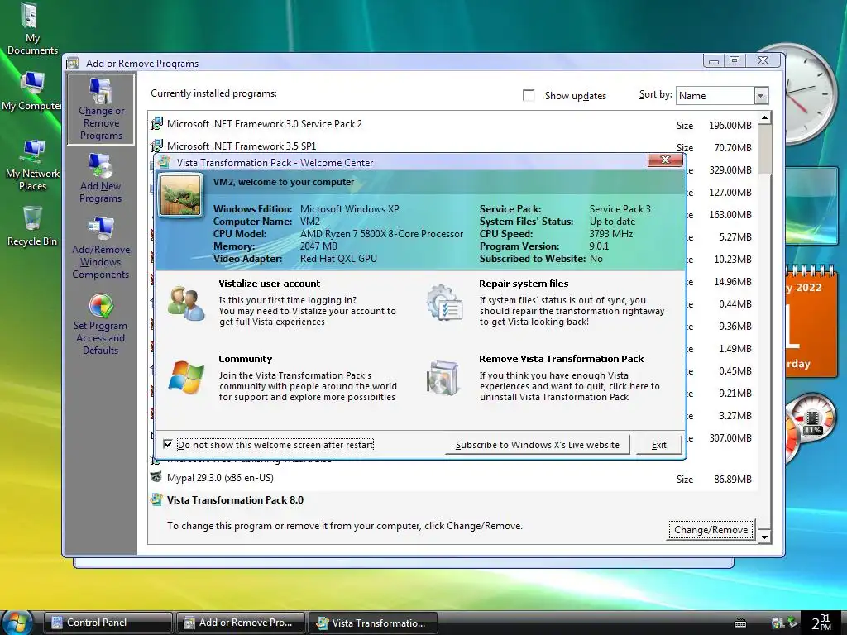The width and height of the screenshot is (847, 635).
Task: Close the Welcome Center dialog
Action: coord(666,160)
